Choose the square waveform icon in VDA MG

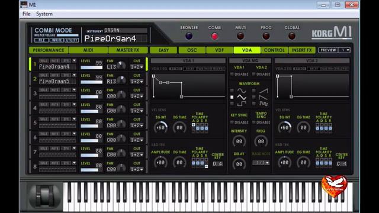point(242,104)
